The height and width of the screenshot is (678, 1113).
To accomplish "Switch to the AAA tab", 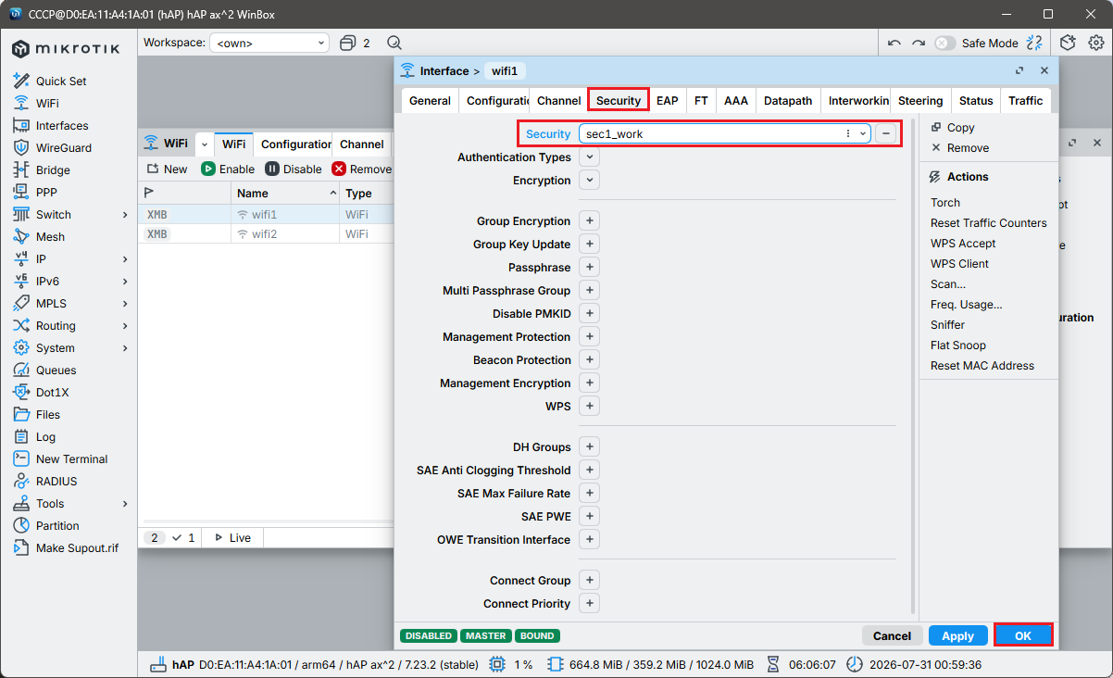I will (736, 100).
